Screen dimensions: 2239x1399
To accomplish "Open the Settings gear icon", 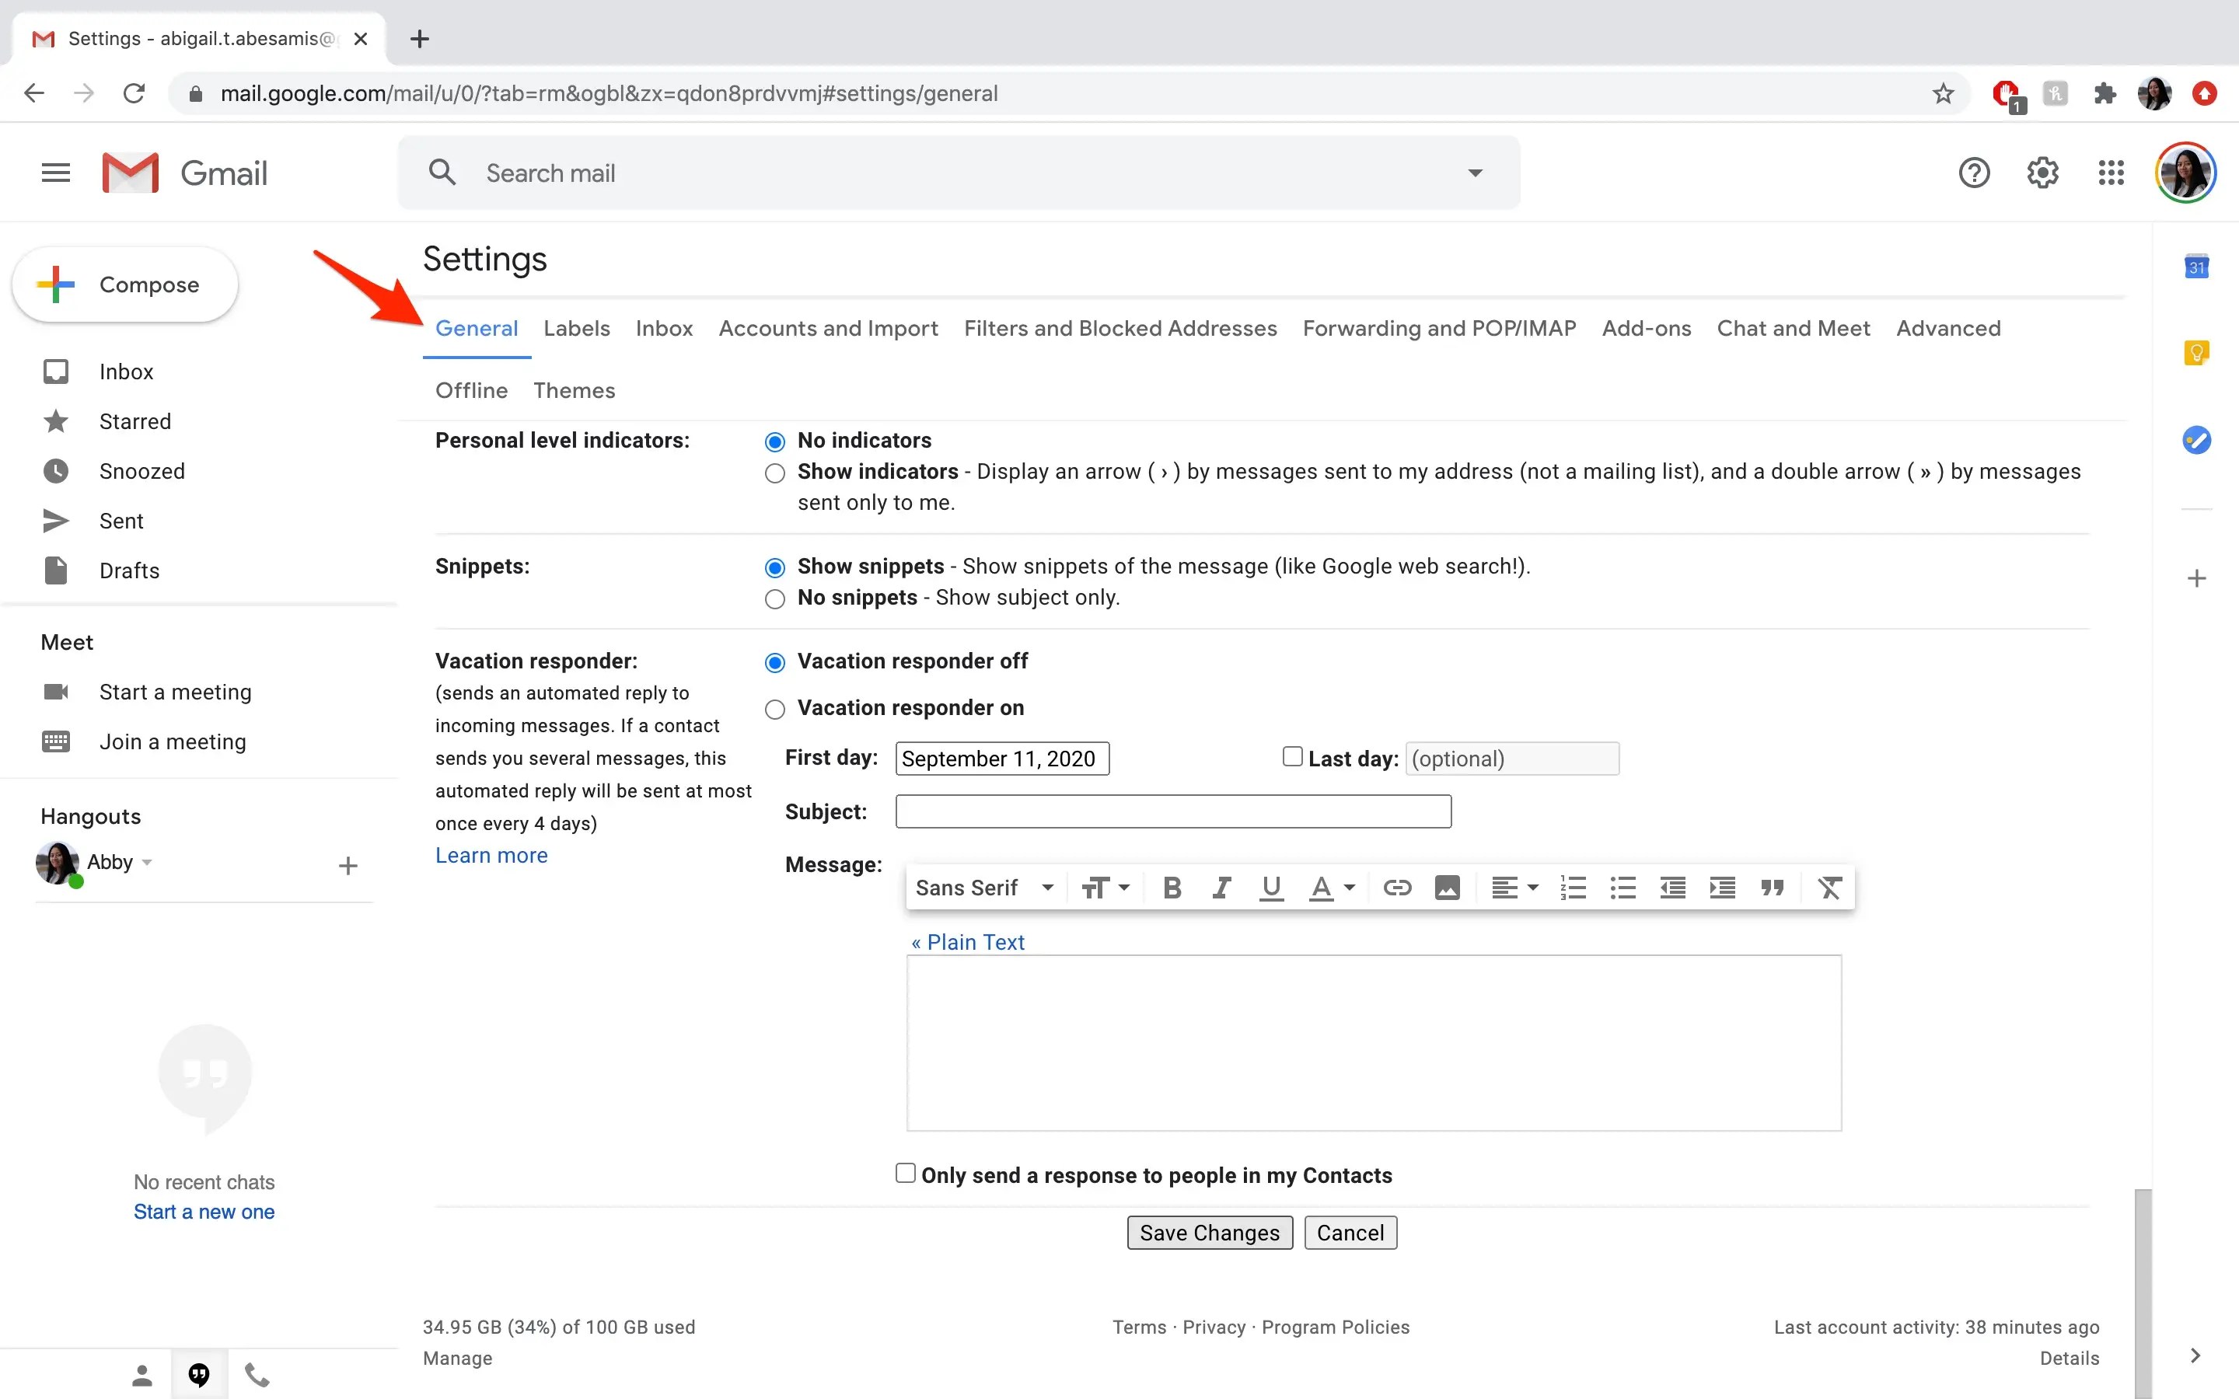I will pos(2042,173).
